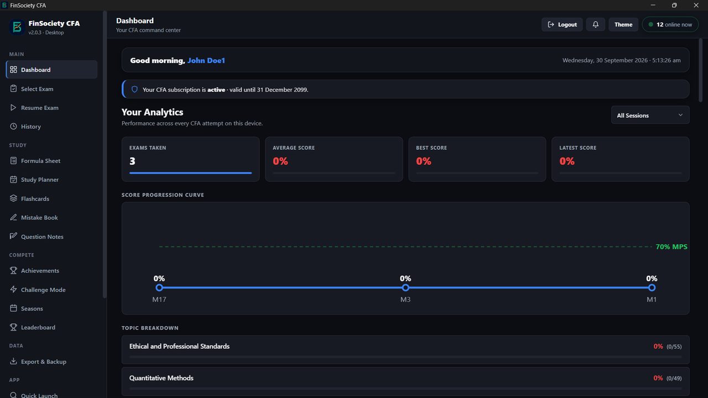Open the History page
This screenshot has width=708, height=398.
coord(51,126)
